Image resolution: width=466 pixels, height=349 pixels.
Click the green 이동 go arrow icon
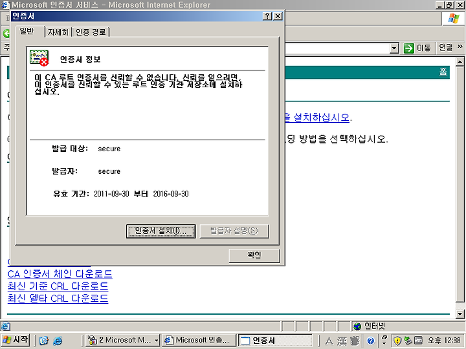pyautogui.click(x=409, y=48)
